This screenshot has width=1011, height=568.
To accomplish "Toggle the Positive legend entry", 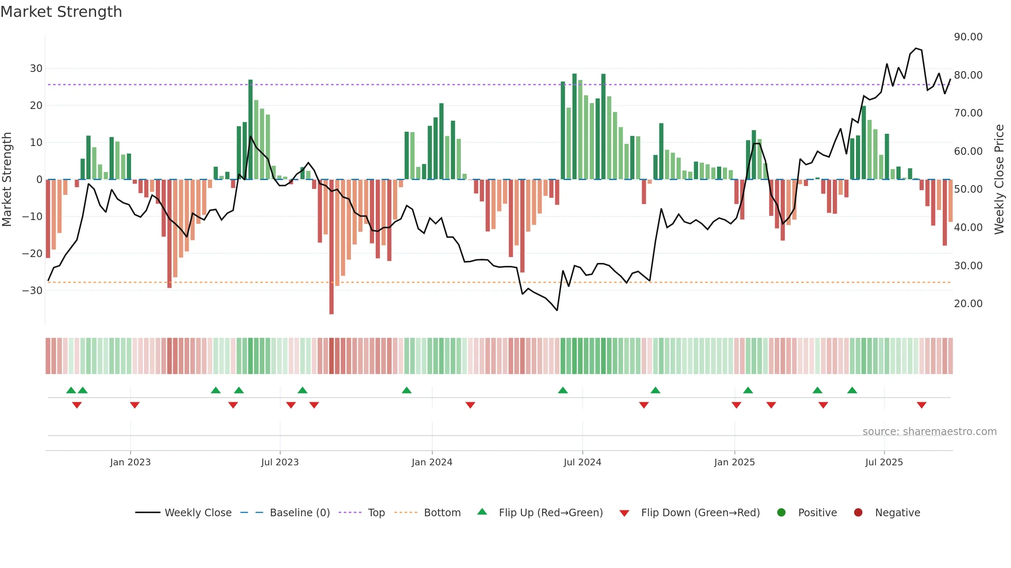I will coord(807,512).
